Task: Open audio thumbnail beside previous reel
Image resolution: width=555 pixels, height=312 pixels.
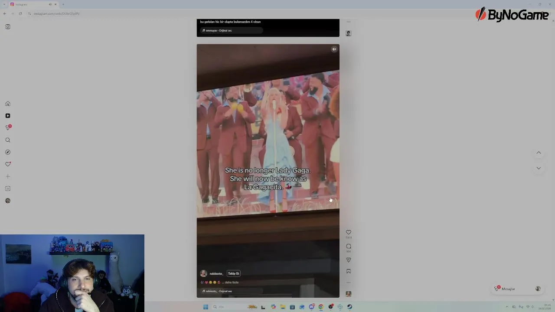Action: (x=349, y=33)
